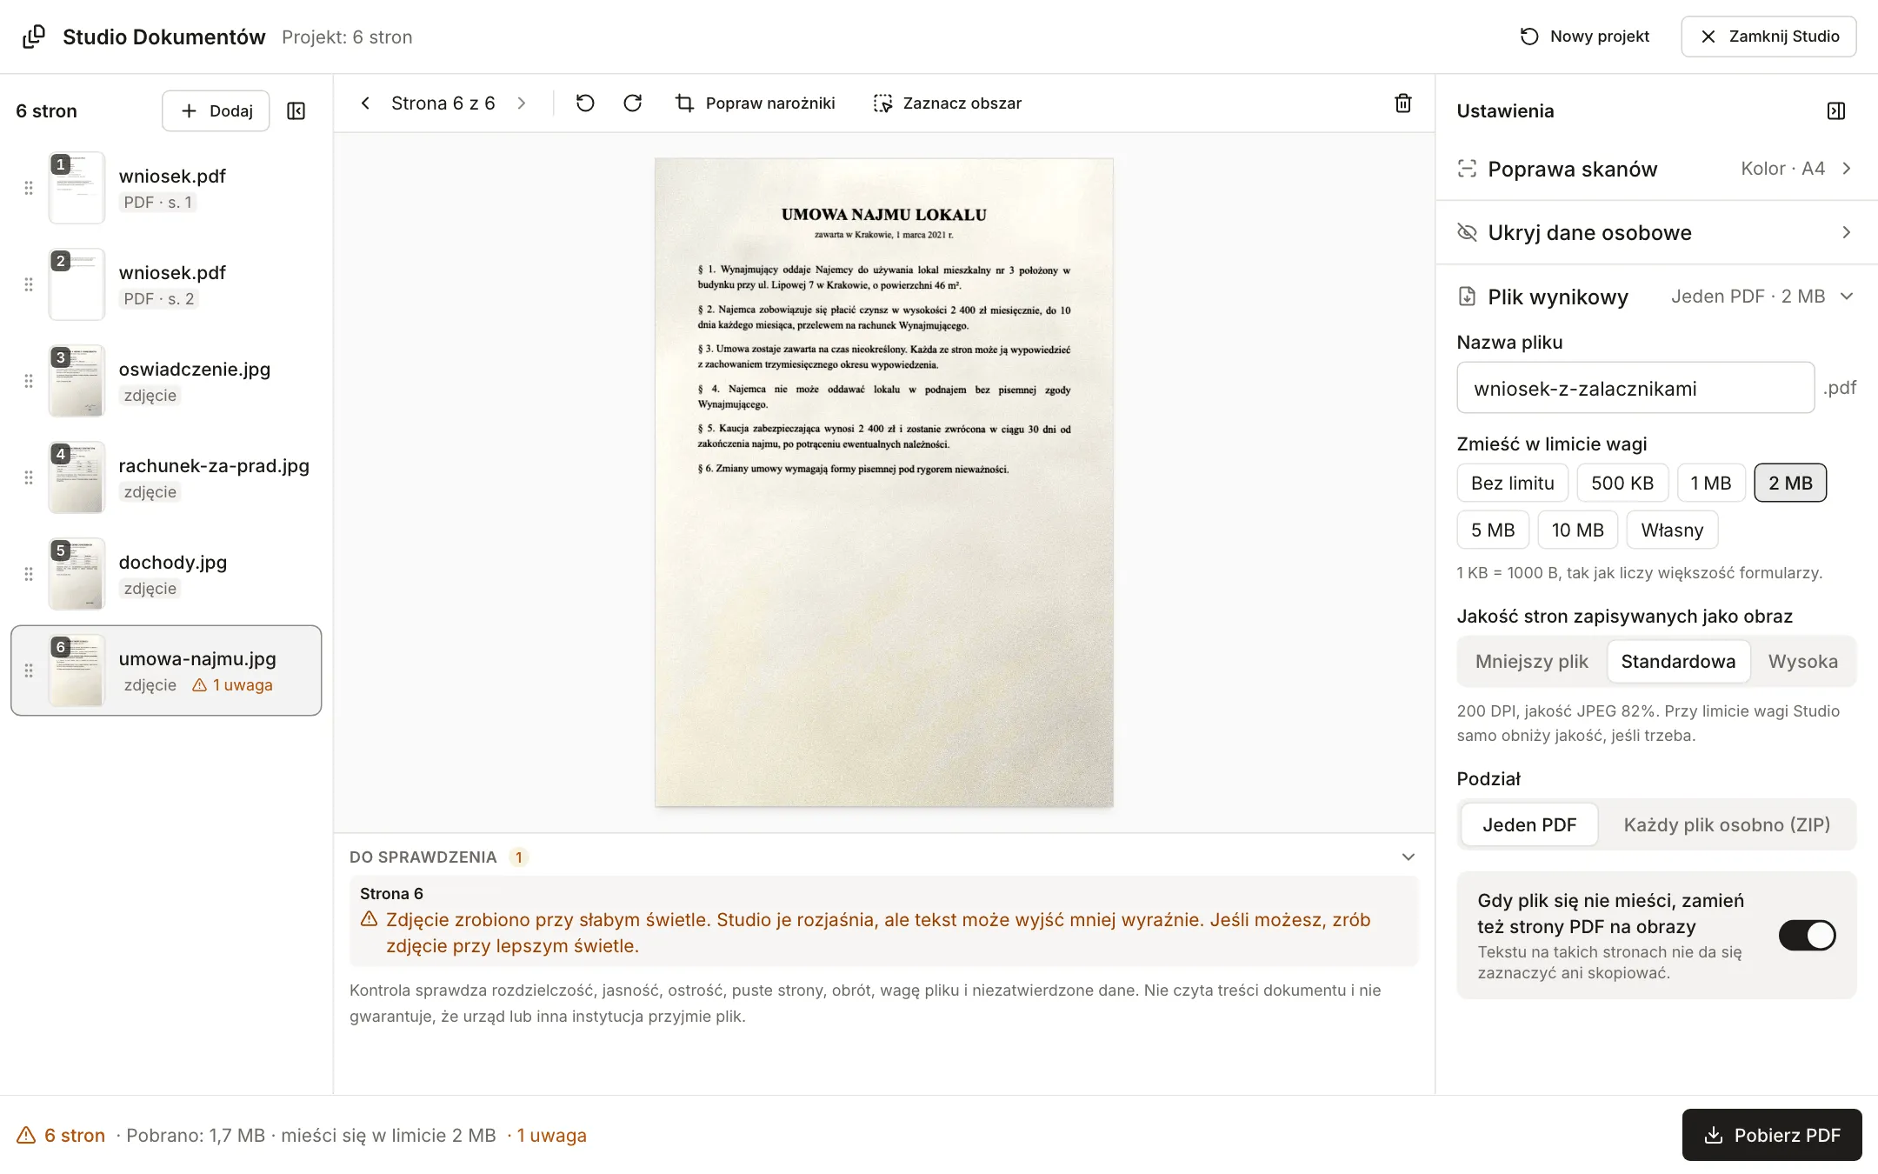This screenshot has width=1878, height=1174.
Task: Click Zaznacz obszar tool
Action: (x=948, y=103)
